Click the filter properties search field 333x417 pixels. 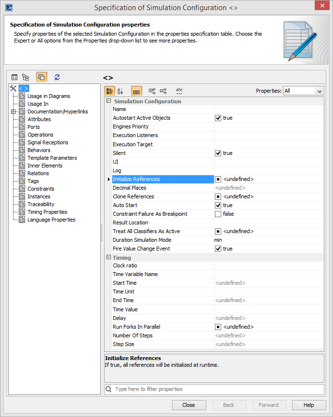point(217,389)
